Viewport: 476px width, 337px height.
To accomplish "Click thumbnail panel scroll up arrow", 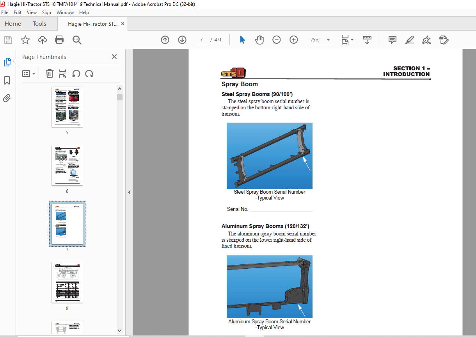I will click(120, 89).
